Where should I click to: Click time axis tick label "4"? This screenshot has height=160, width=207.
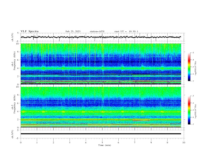click(x=86, y=142)
